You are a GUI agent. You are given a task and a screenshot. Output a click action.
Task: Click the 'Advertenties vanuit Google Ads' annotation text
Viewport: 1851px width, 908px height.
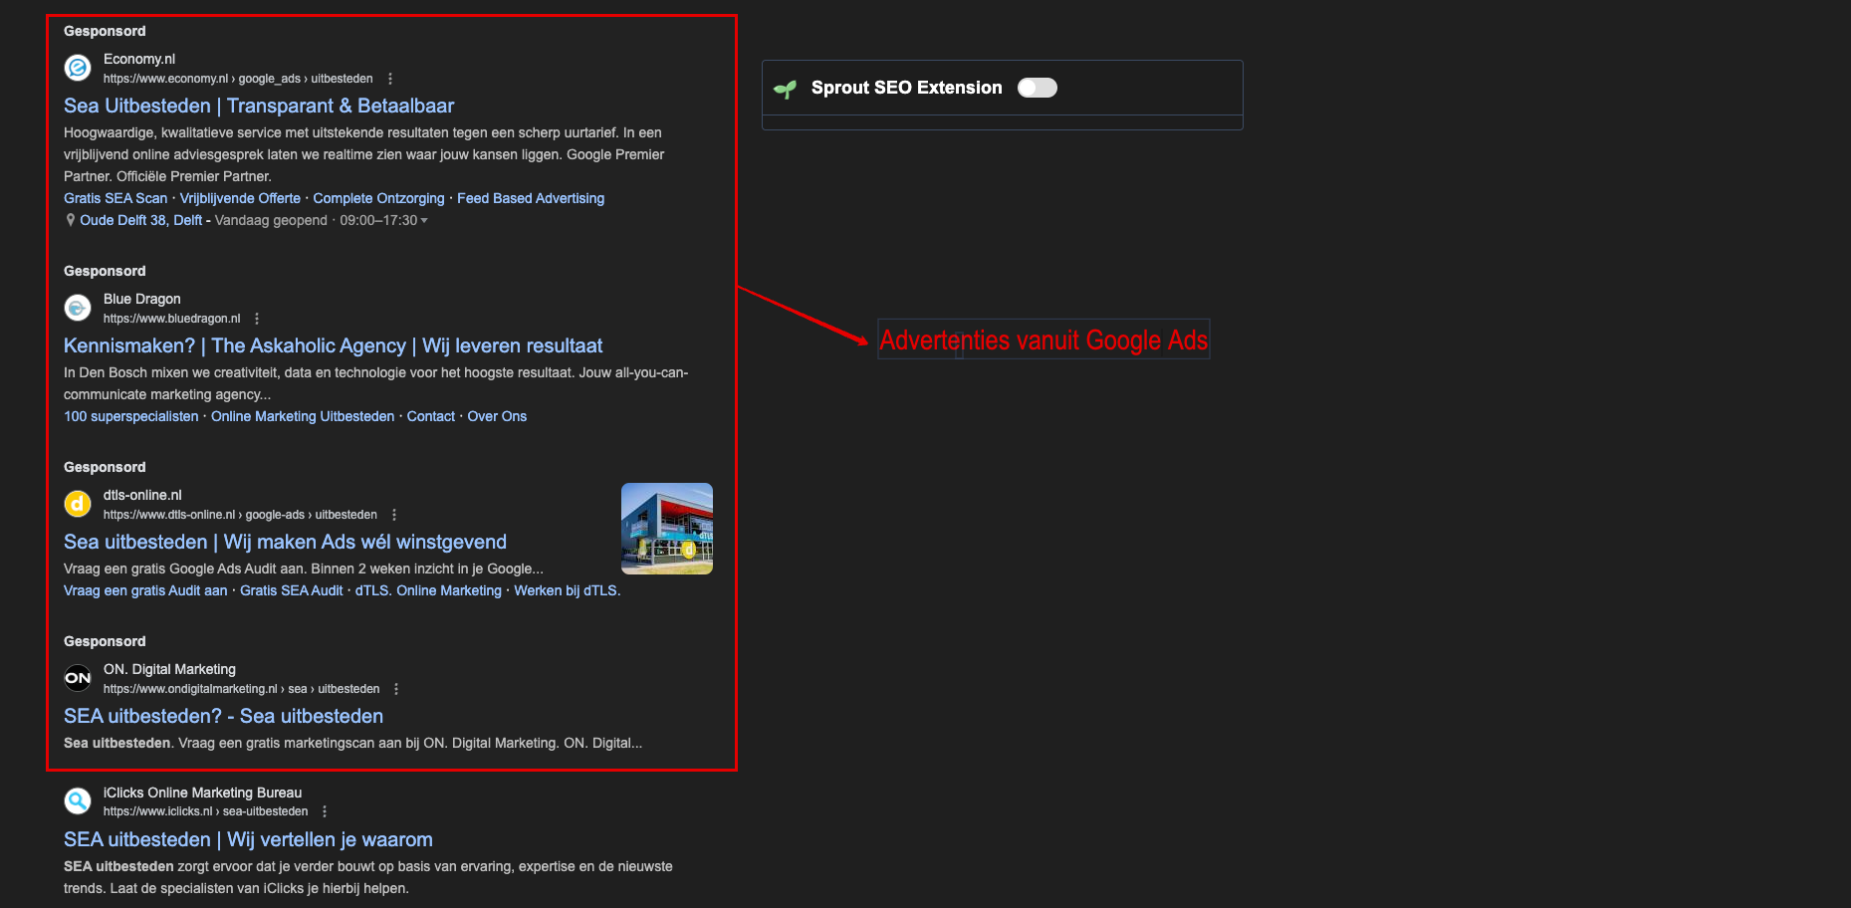(x=1042, y=340)
